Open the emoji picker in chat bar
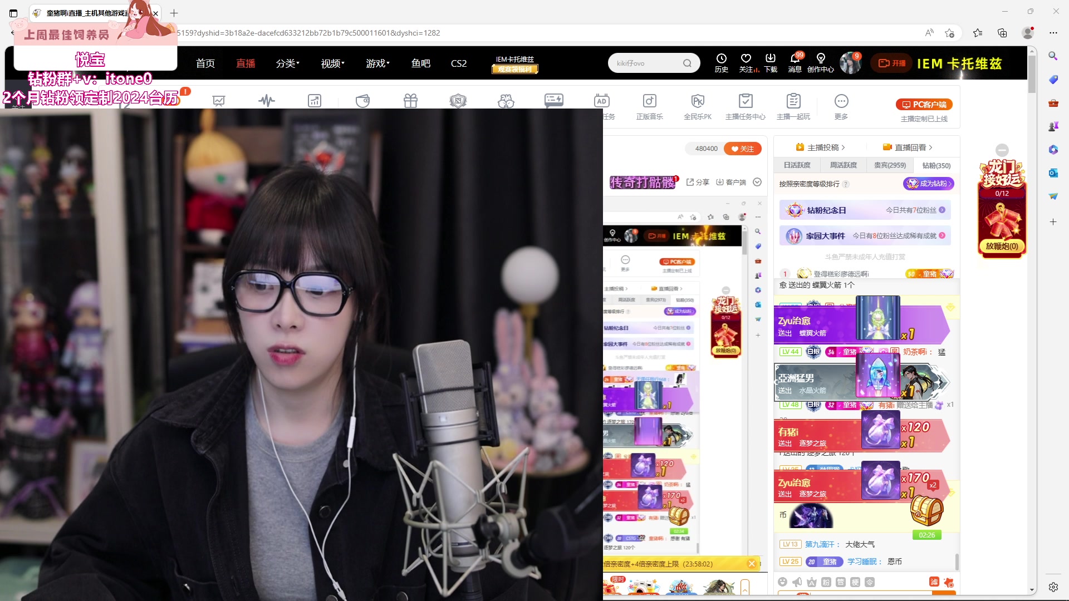The height and width of the screenshot is (601, 1069). [x=783, y=581]
